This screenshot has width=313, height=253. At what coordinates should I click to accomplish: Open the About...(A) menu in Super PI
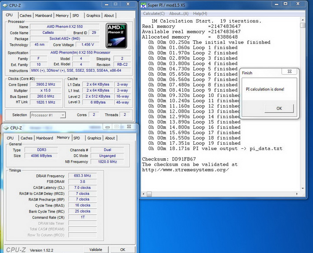(180, 13)
